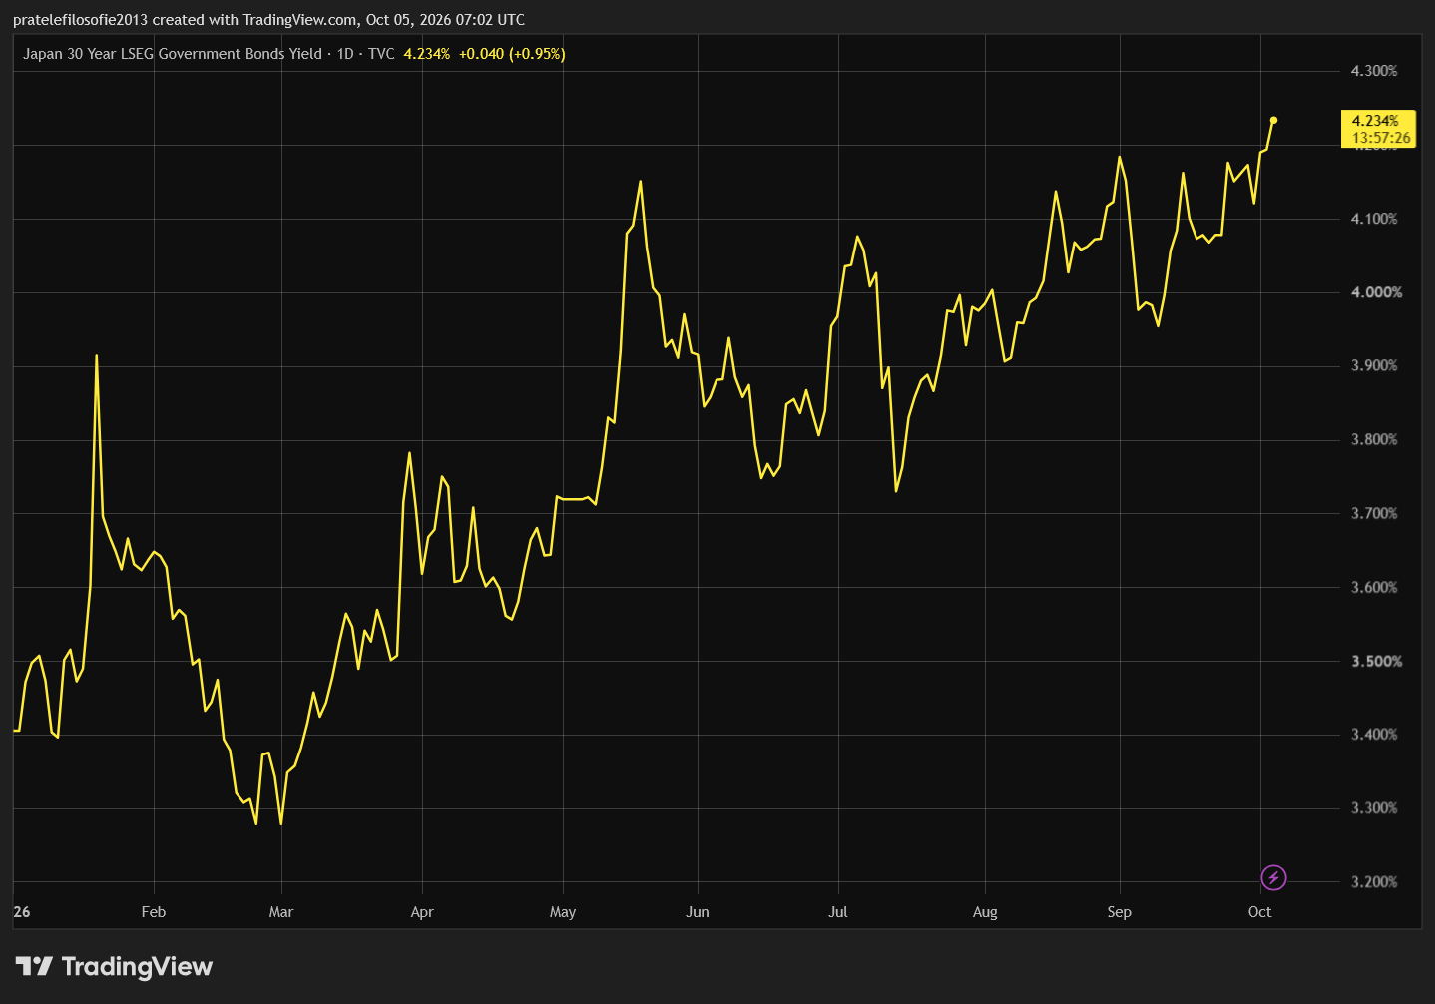
Task: Click the 3.200% price axis label
Action: 1374,882
